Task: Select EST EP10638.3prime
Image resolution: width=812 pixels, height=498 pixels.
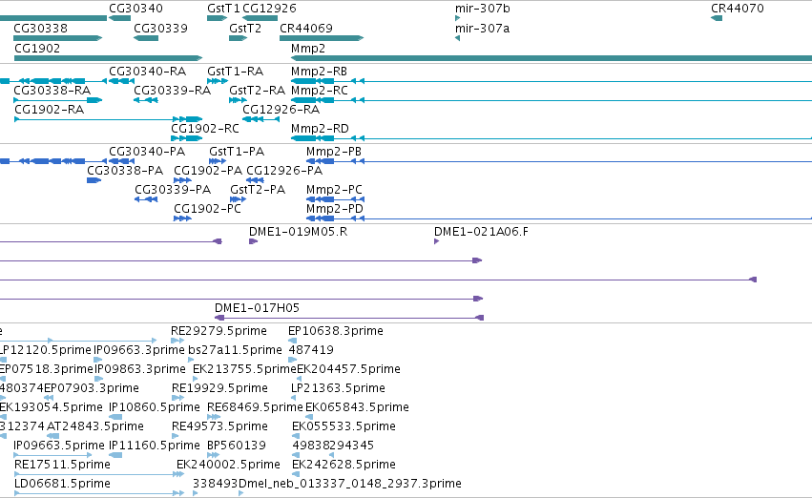Action: [336, 331]
